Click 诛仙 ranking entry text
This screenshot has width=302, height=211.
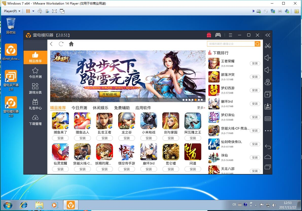224,155
